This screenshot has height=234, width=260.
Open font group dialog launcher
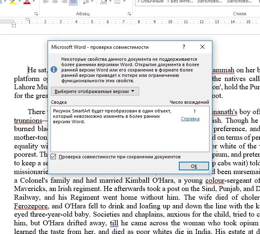pyautogui.click(x=36, y=14)
